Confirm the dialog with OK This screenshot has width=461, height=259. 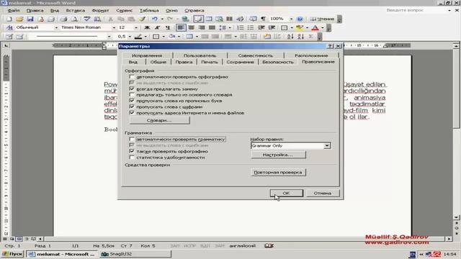coord(287,193)
